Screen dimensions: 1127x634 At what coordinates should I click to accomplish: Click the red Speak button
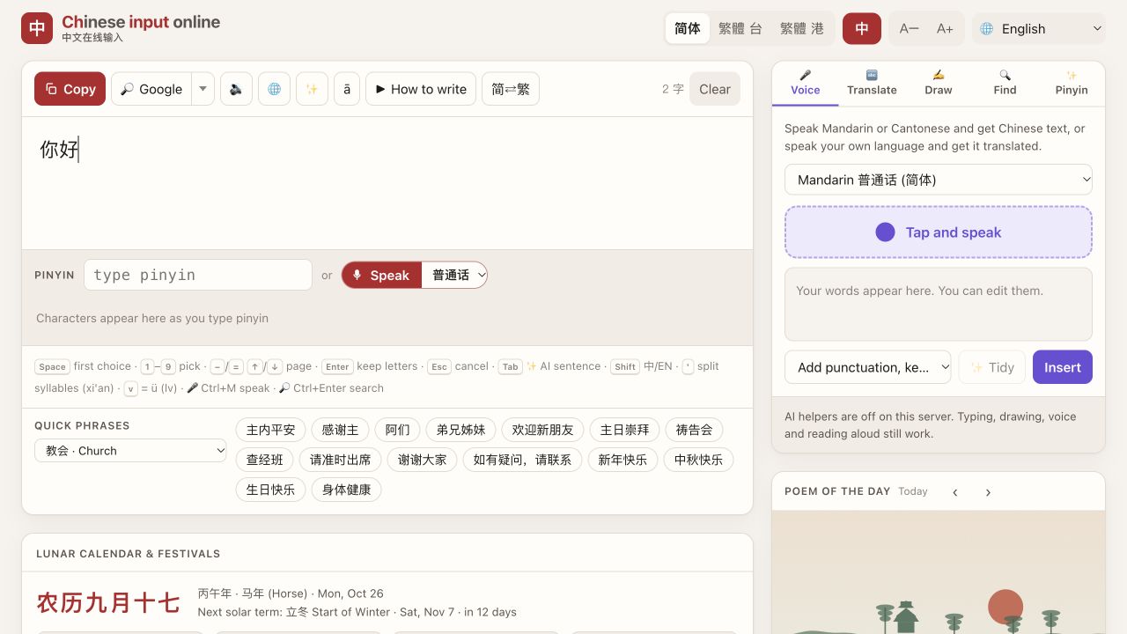click(x=381, y=275)
